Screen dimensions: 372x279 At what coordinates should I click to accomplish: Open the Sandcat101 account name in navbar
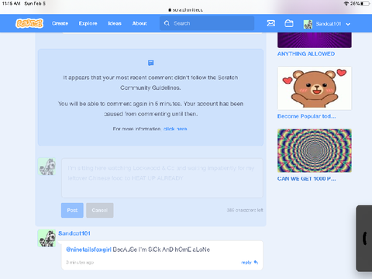[x=329, y=24]
